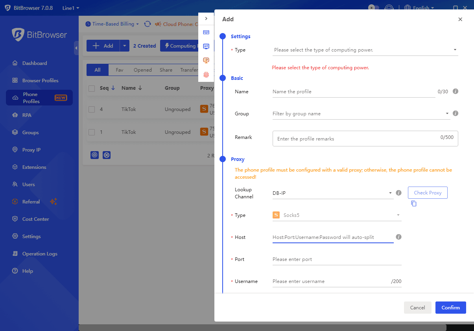
Task: Toggle the light/dark theme switch
Action: tap(373, 7)
